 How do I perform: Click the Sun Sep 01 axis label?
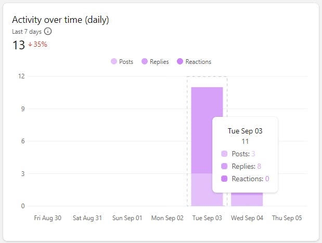click(x=127, y=218)
